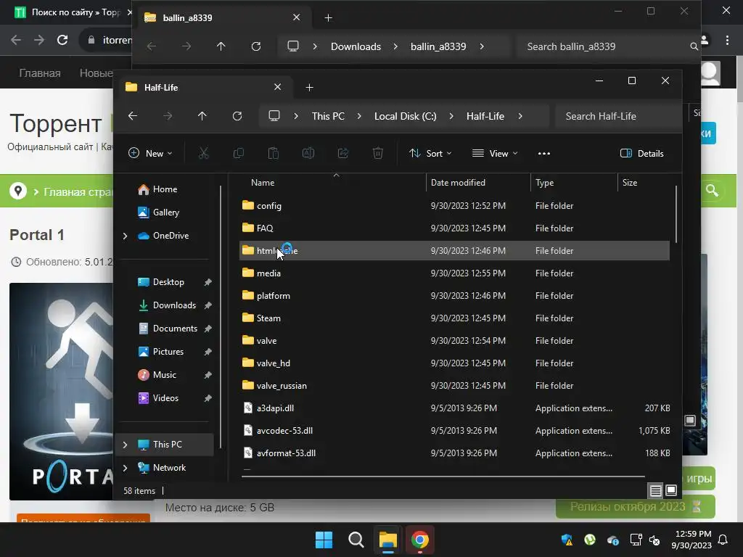Go up one level in Half-Life window
The width and height of the screenshot is (743, 557).
pos(202,116)
